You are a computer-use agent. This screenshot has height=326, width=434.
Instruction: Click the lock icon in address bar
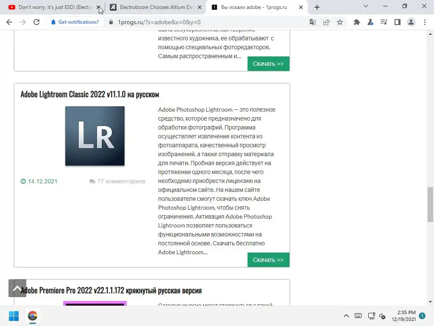(111, 22)
